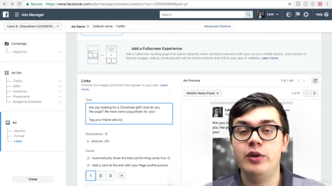The height and width of the screenshot is (186, 332).
Task: Click Learn more in Fullscreen Experience text
Action: 270,58
